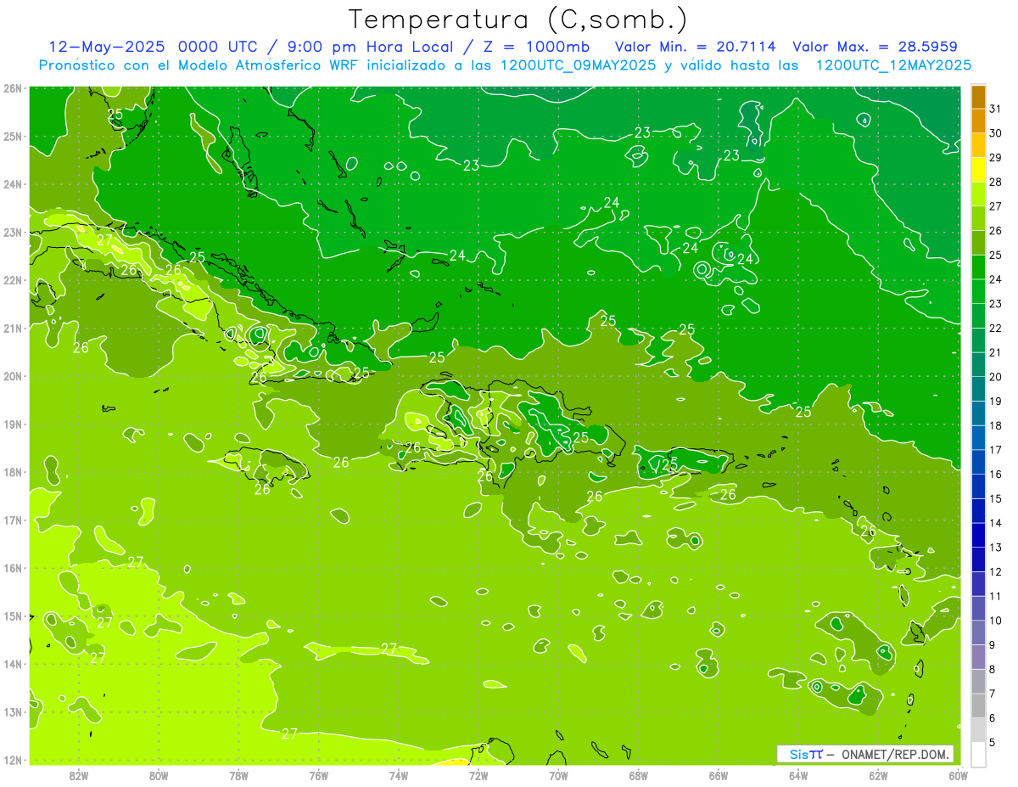Click the '20N' latitude axis label
The height and width of the screenshot is (787, 1018).
tap(13, 376)
